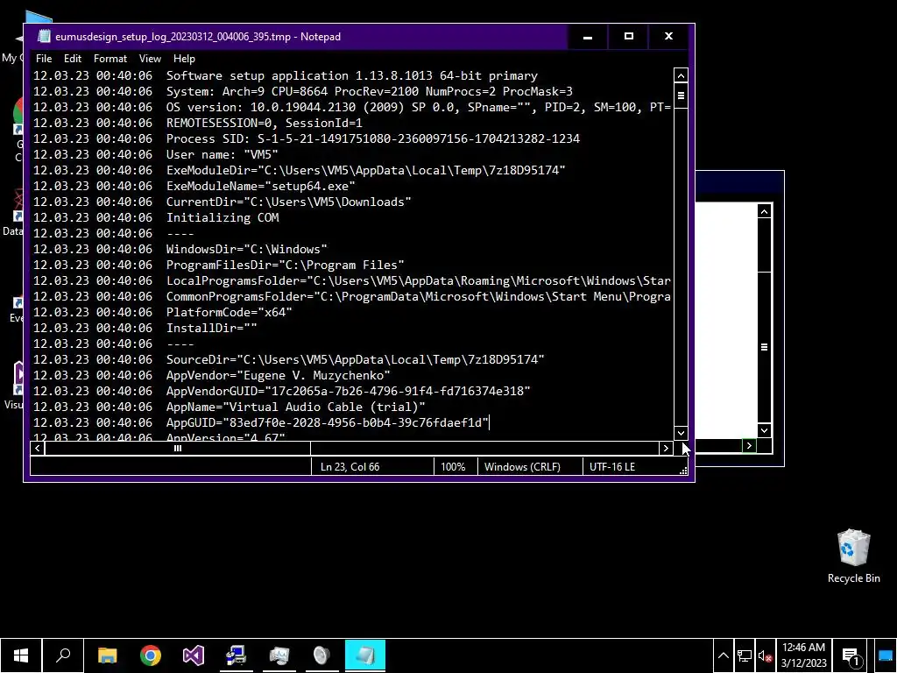Click background window scrollbar down arrow
This screenshot has height=673, width=897.
tap(764, 430)
